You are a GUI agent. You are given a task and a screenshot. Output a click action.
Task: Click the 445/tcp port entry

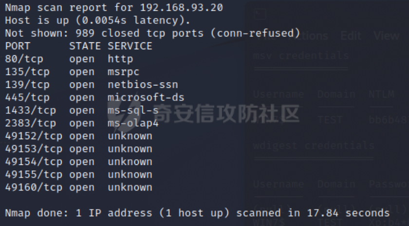27,97
